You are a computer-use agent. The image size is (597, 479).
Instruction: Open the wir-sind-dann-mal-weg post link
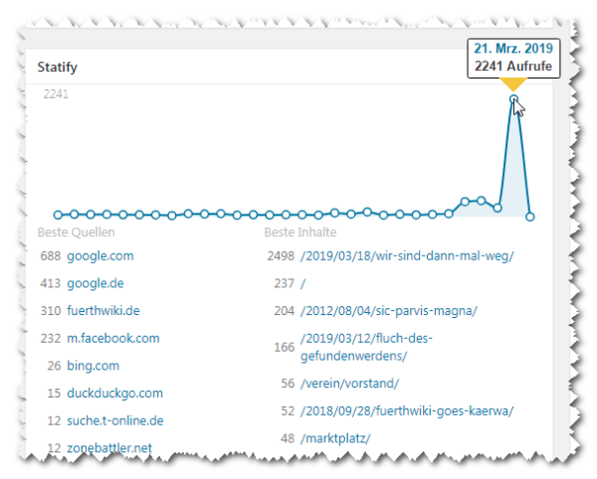pyautogui.click(x=407, y=255)
